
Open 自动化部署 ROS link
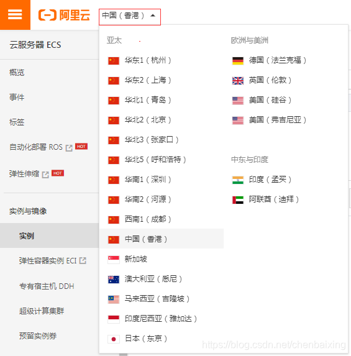pyautogui.click(x=36, y=147)
